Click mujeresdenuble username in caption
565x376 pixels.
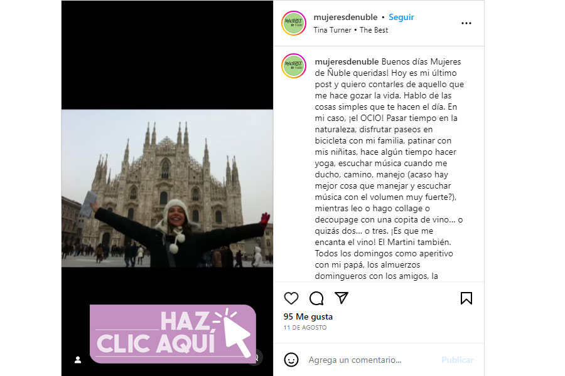pos(347,61)
